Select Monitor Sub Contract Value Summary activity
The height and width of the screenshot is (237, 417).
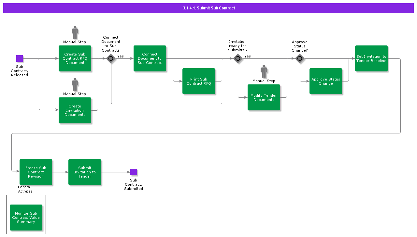click(x=26, y=218)
